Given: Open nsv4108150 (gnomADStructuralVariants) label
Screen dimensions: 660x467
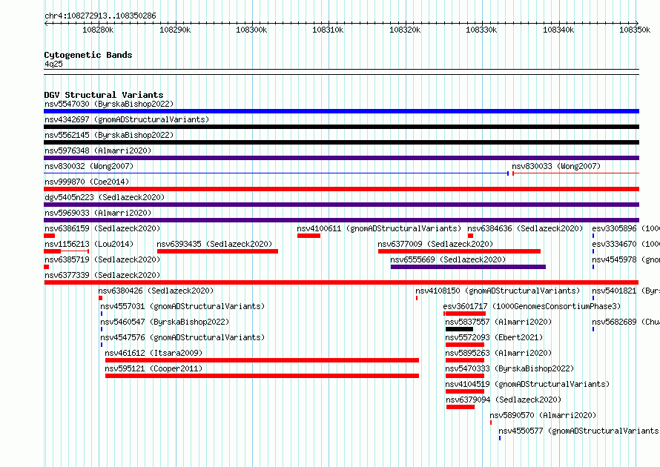Looking at the screenshot, I should click(x=498, y=291).
